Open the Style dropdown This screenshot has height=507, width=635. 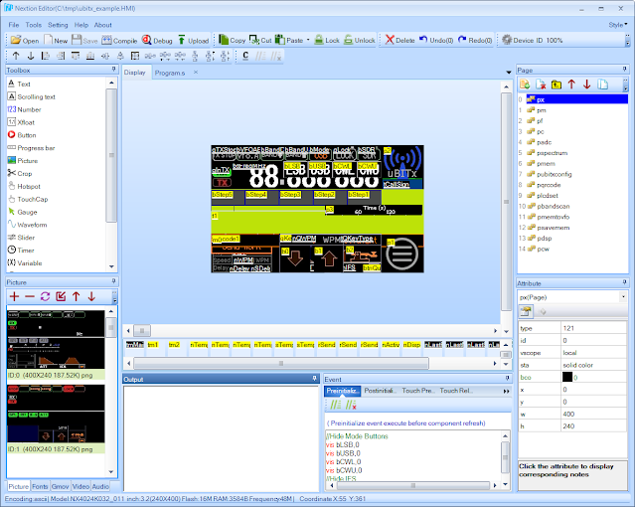(x=618, y=25)
